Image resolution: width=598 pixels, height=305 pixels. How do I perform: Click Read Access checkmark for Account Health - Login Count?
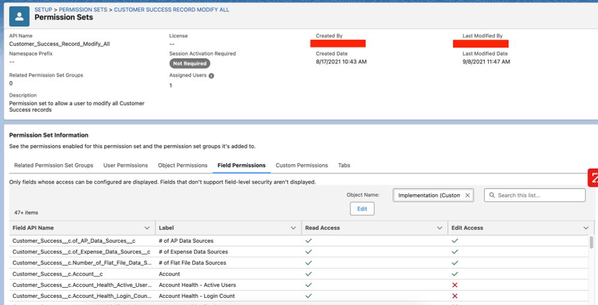(x=309, y=296)
